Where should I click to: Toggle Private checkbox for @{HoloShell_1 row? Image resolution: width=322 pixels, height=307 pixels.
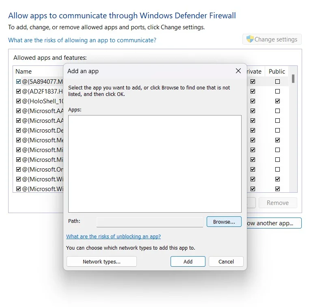[253, 101]
